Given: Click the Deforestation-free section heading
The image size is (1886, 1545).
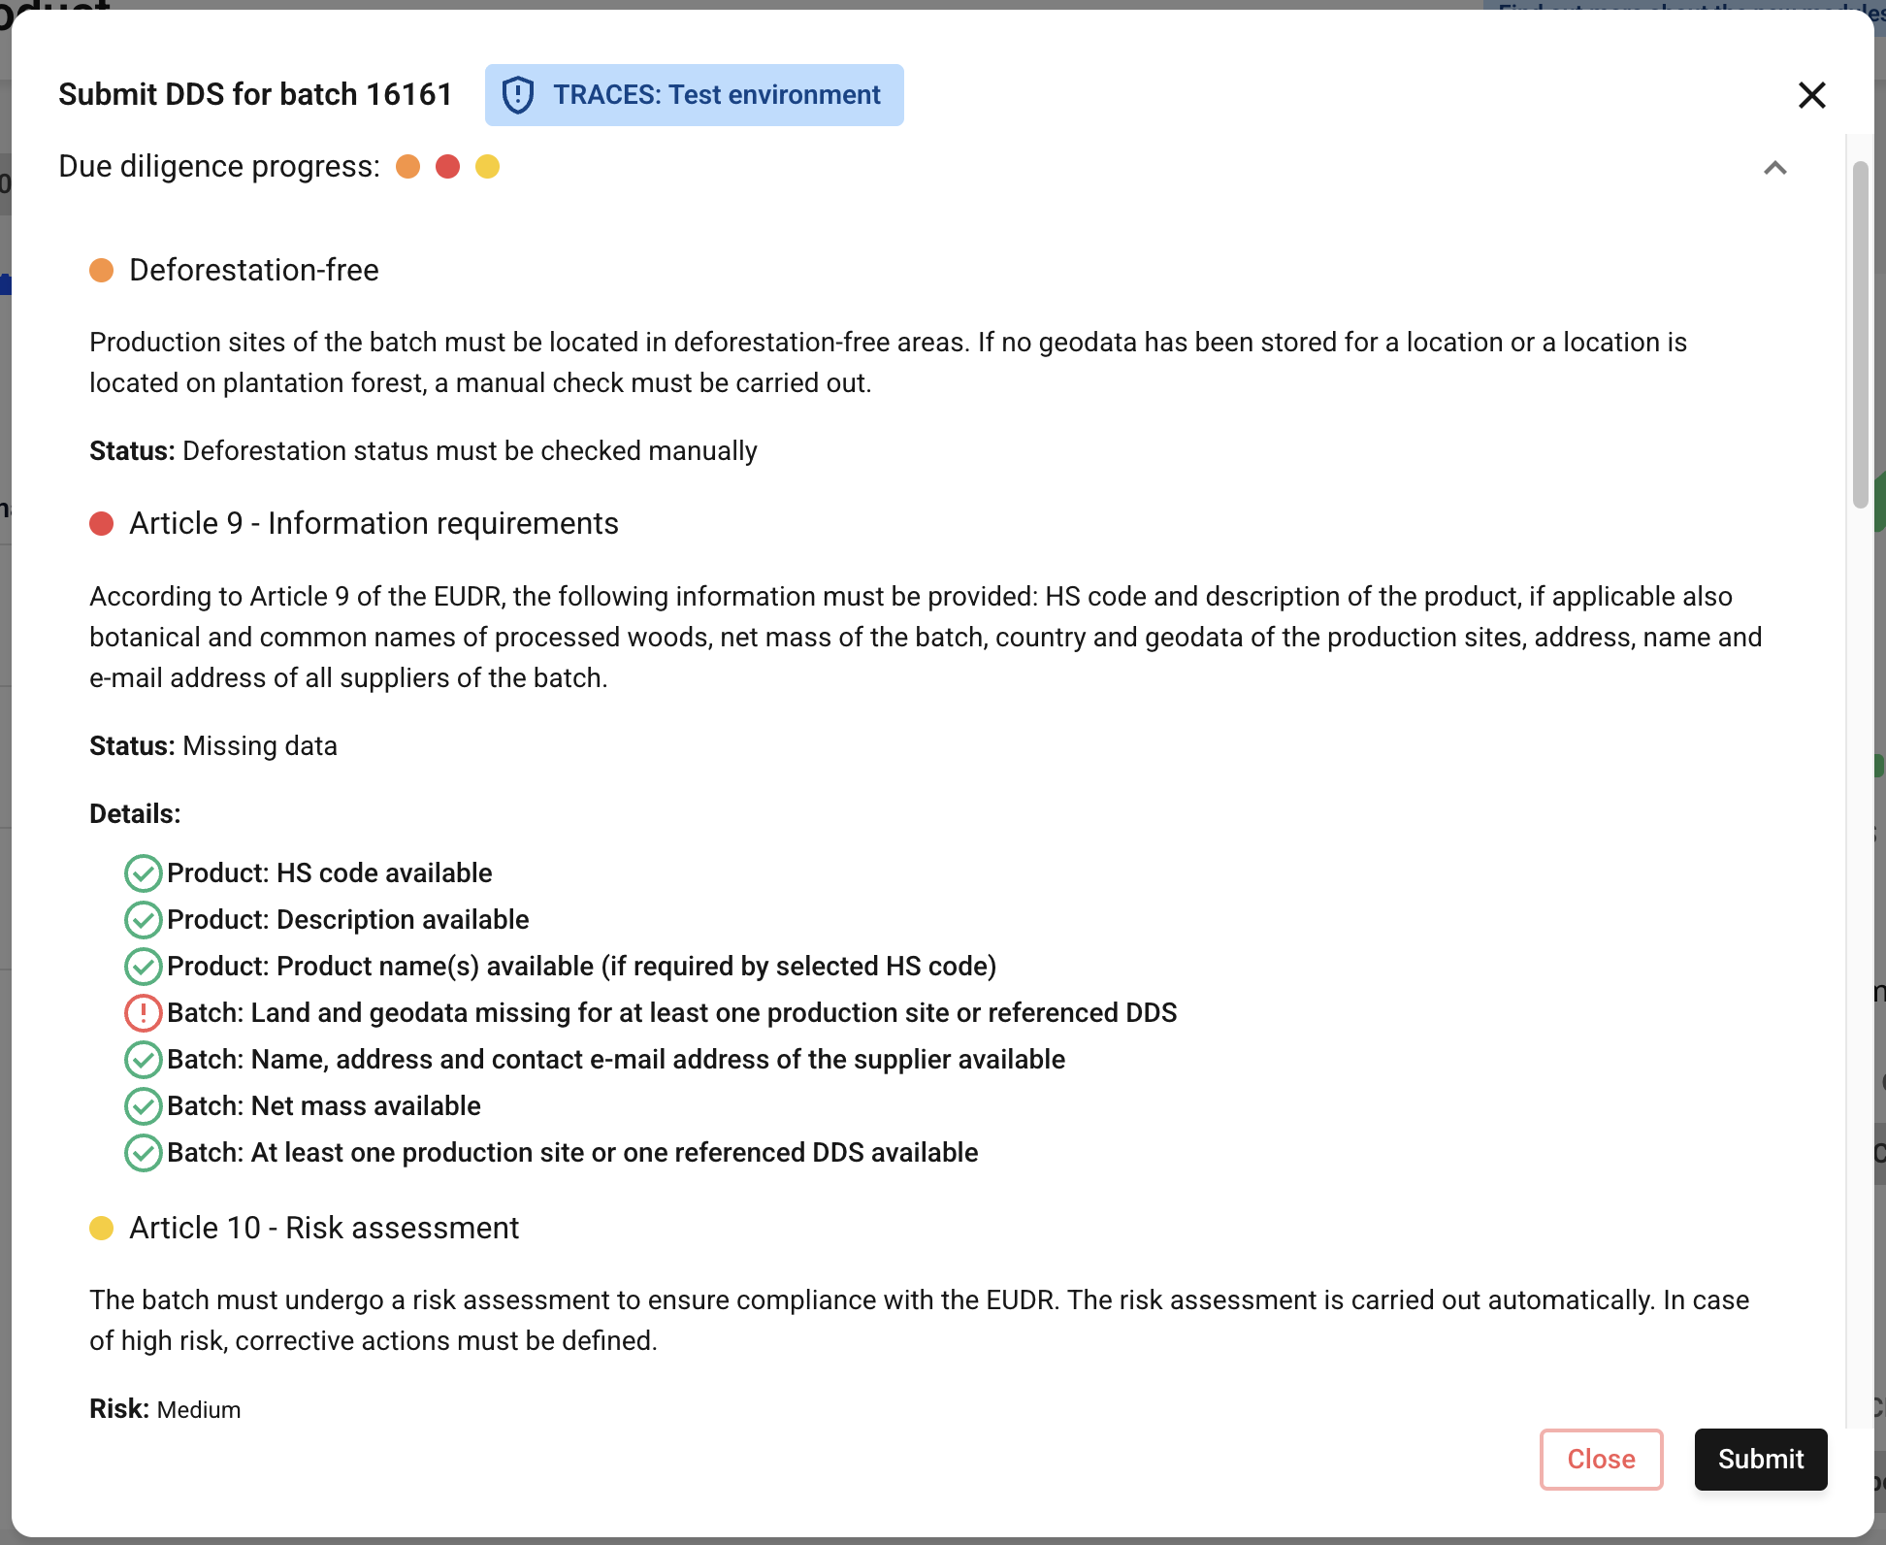Looking at the screenshot, I should [254, 271].
